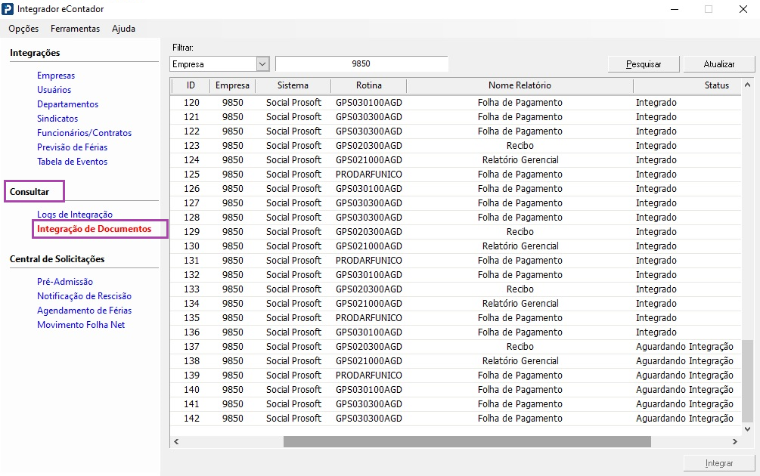Open the Empresa filter dropdown
The image size is (760, 476).
[262, 64]
